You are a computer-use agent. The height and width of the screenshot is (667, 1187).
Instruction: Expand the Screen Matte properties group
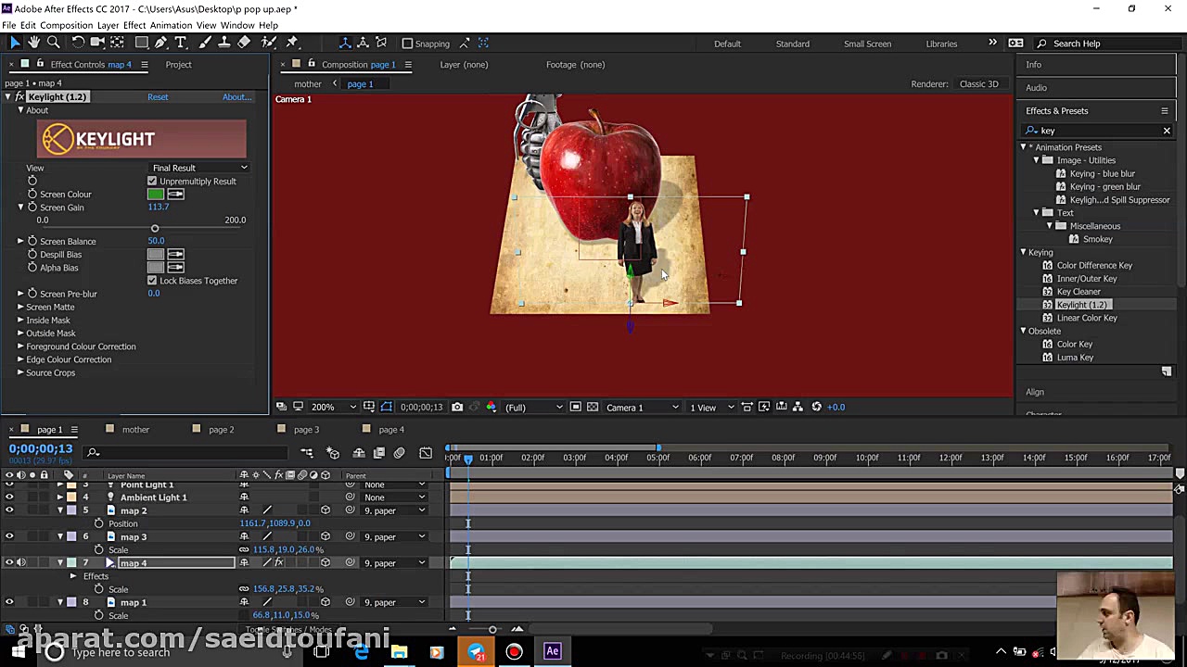coord(20,307)
